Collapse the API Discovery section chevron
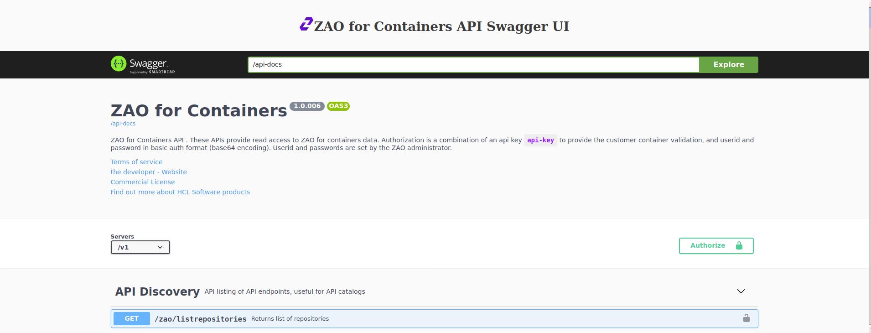 741,291
